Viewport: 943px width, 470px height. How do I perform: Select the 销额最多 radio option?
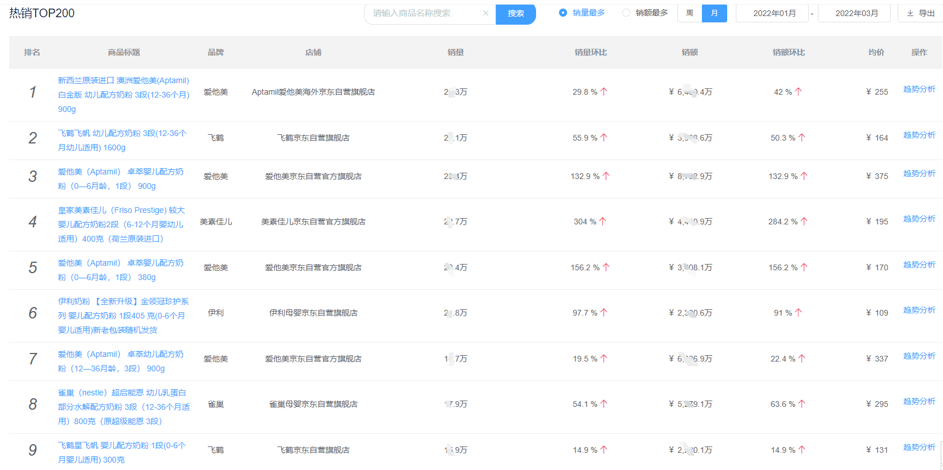[x=626, y=13]
